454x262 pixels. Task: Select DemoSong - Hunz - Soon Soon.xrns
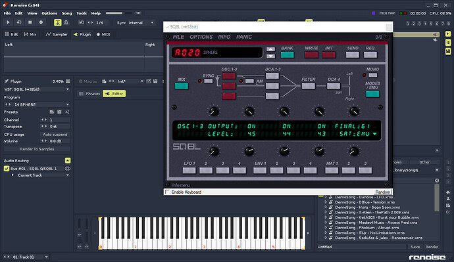pos(367,207)
